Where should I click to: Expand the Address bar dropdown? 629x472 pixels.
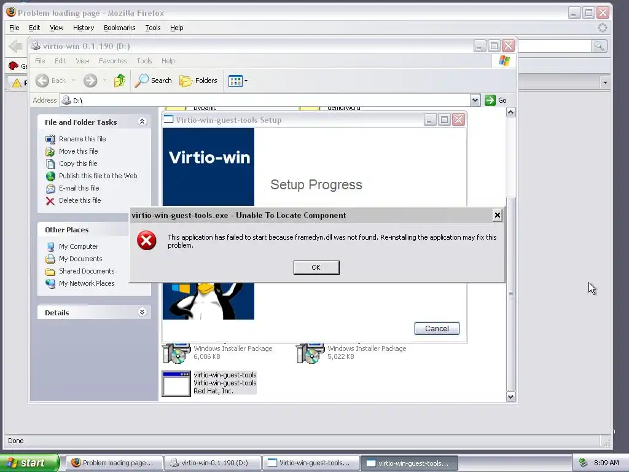tap(475, 100)
